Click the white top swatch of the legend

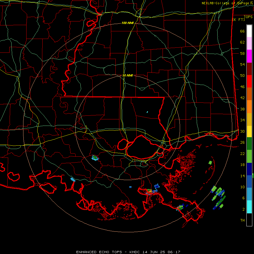pyautogui.click(x=249, y=31)
